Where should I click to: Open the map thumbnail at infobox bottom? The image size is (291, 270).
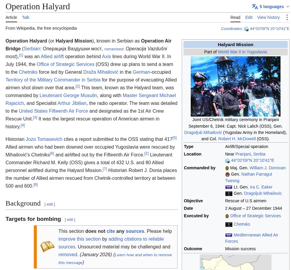[x=236, y=262]
